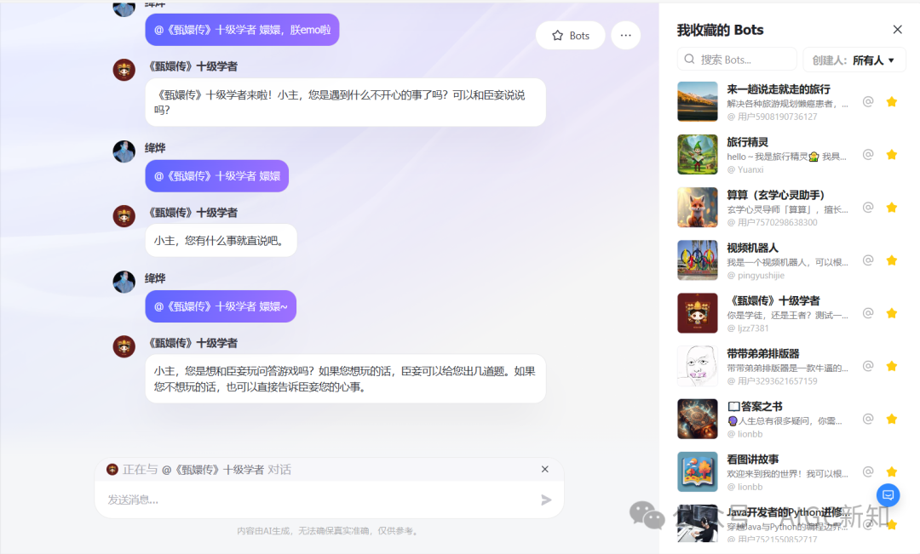Close the 我收藏的 Bots panel

pos(897,29)
